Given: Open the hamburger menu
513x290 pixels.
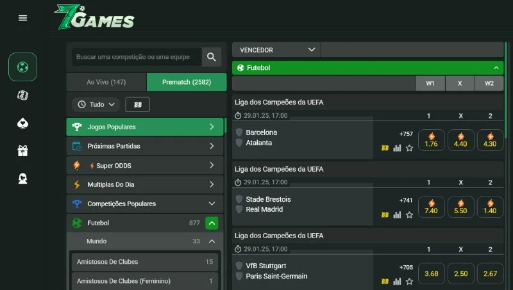Looking at the screenshot, I should 22,18.
